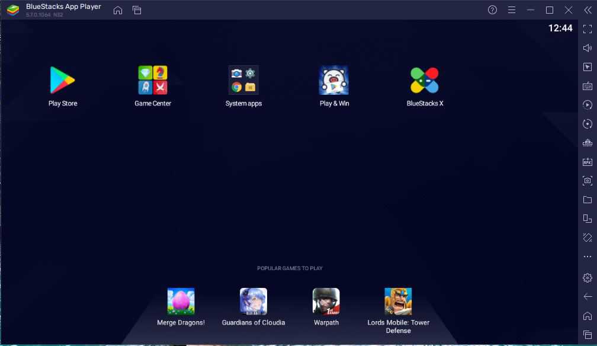Open the Media Manager folder icon
The height and width of the screenshot is (346, 597).
click(587, 199)
